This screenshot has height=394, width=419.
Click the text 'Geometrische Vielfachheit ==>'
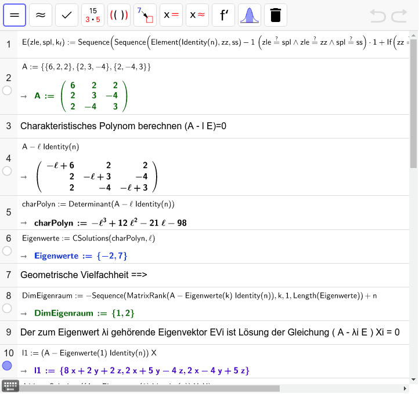84,275
